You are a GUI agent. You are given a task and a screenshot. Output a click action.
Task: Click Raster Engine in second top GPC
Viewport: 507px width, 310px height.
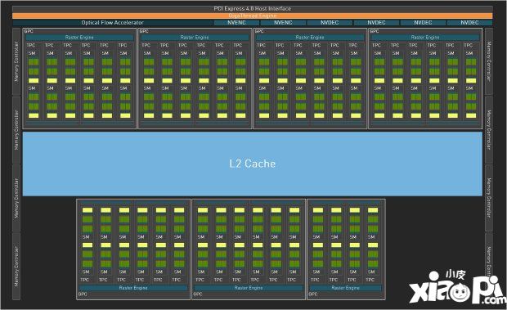click(195, 38)
